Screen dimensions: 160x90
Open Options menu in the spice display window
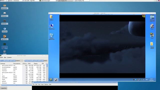(x=46, y=84)
